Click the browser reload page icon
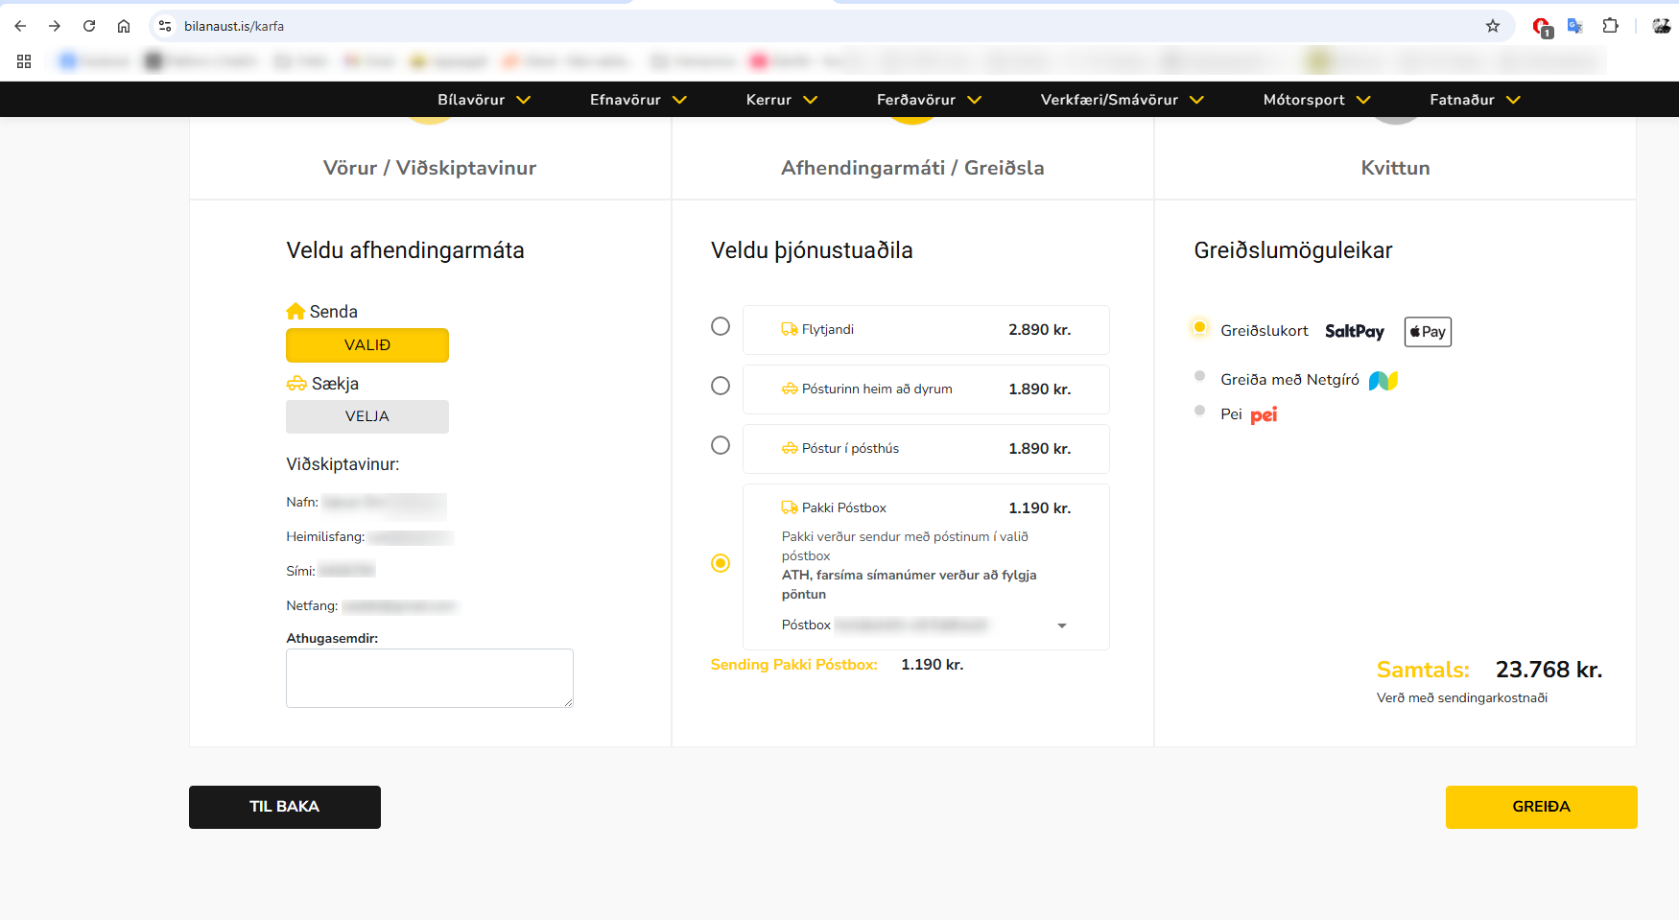This screenshot has width=1679, height=920. (x=89, y=26)
